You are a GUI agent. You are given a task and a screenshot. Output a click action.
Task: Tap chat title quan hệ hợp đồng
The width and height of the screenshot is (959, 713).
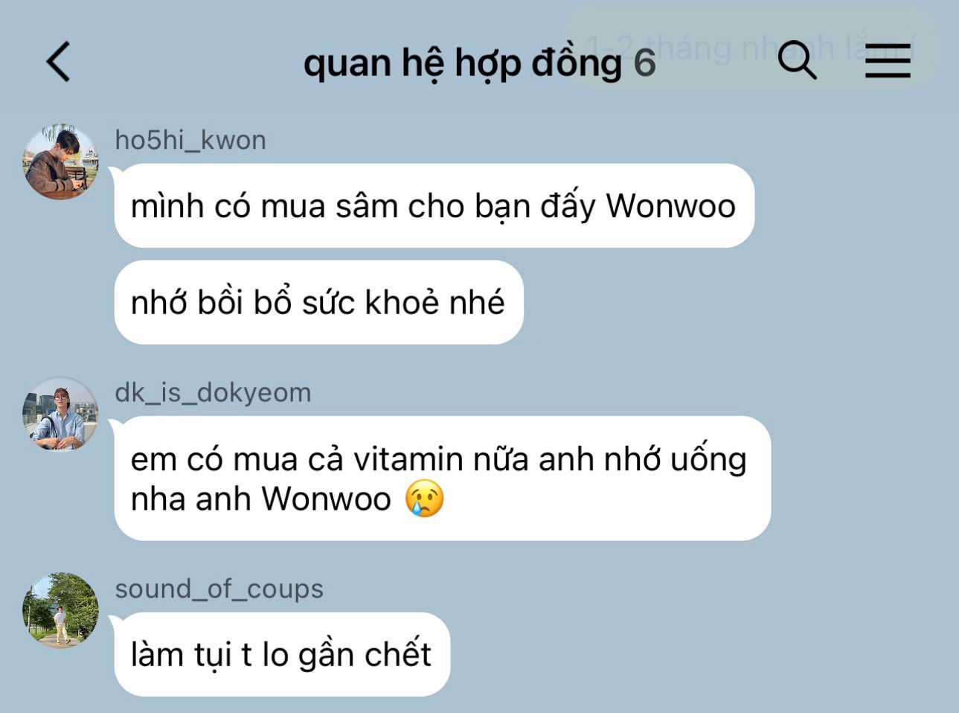click(462, 63)
